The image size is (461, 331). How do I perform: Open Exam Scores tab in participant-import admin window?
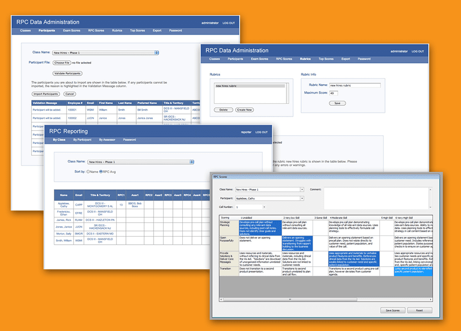[72, 30]
